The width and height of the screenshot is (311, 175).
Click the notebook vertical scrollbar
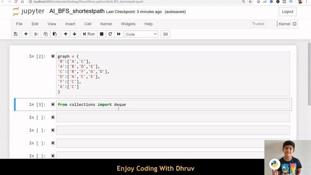coord(309,74)
